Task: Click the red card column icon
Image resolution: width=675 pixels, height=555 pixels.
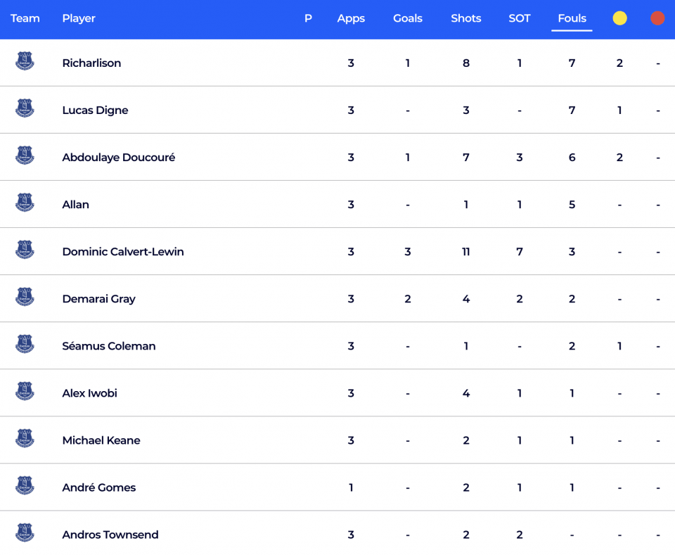Action: click(657, 18)
